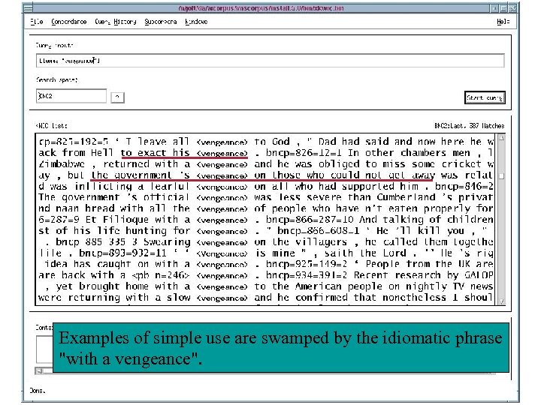Open the Concordance menu

[68, 22]
